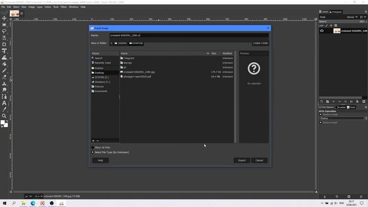Viewport: 368px width, 207px height.
Task: Select the Fuzzy Select tool
Action: 4,37
